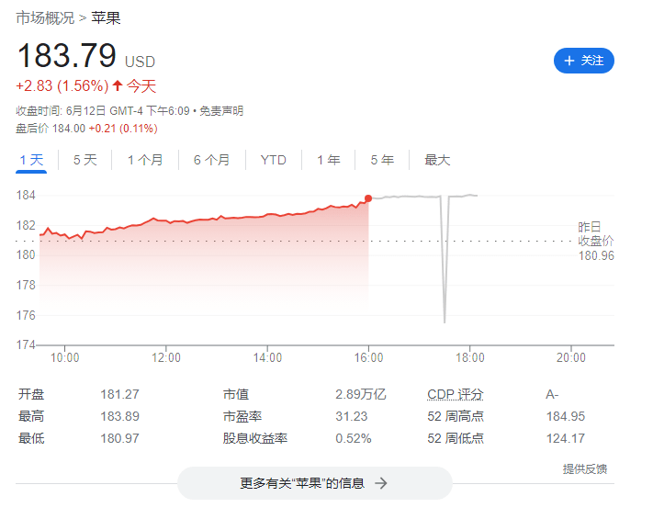
Task: Click the 盘后价 184.00 text
Action: pyautogui.click(x=51, y=129)
